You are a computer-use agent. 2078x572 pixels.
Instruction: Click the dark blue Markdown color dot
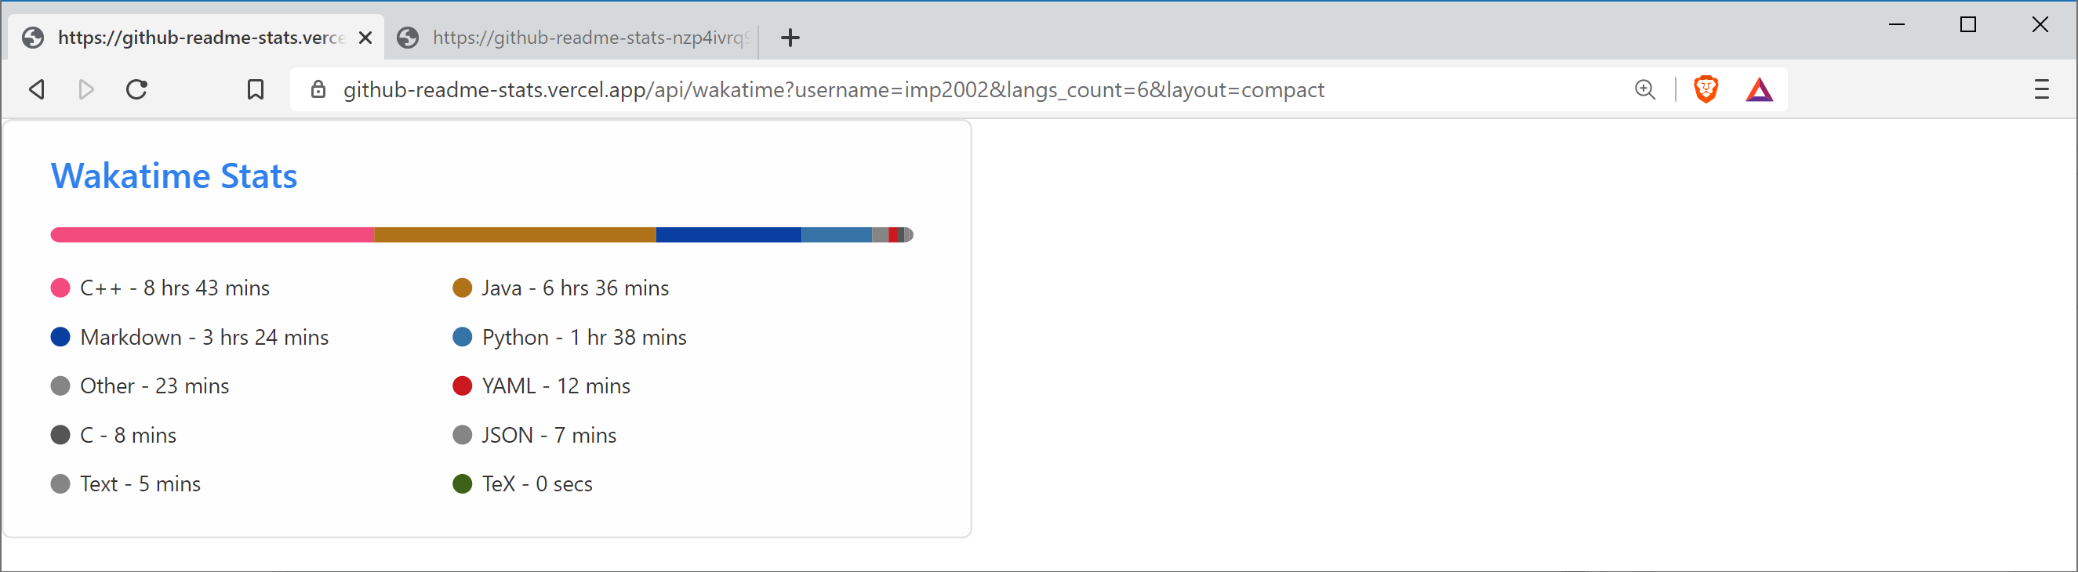[60, 337]
